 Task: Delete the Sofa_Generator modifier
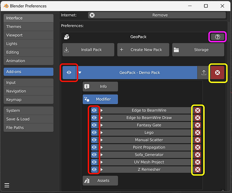(198, 154)
